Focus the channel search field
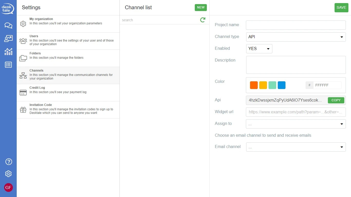351x197 pixels. click(160, 20)
